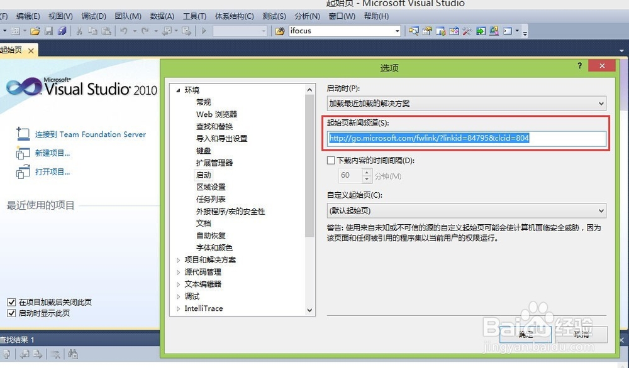The image size is (629, 368).
Task: Increase minutes with spinner up arrow
Action: click(x=367, y=172)
